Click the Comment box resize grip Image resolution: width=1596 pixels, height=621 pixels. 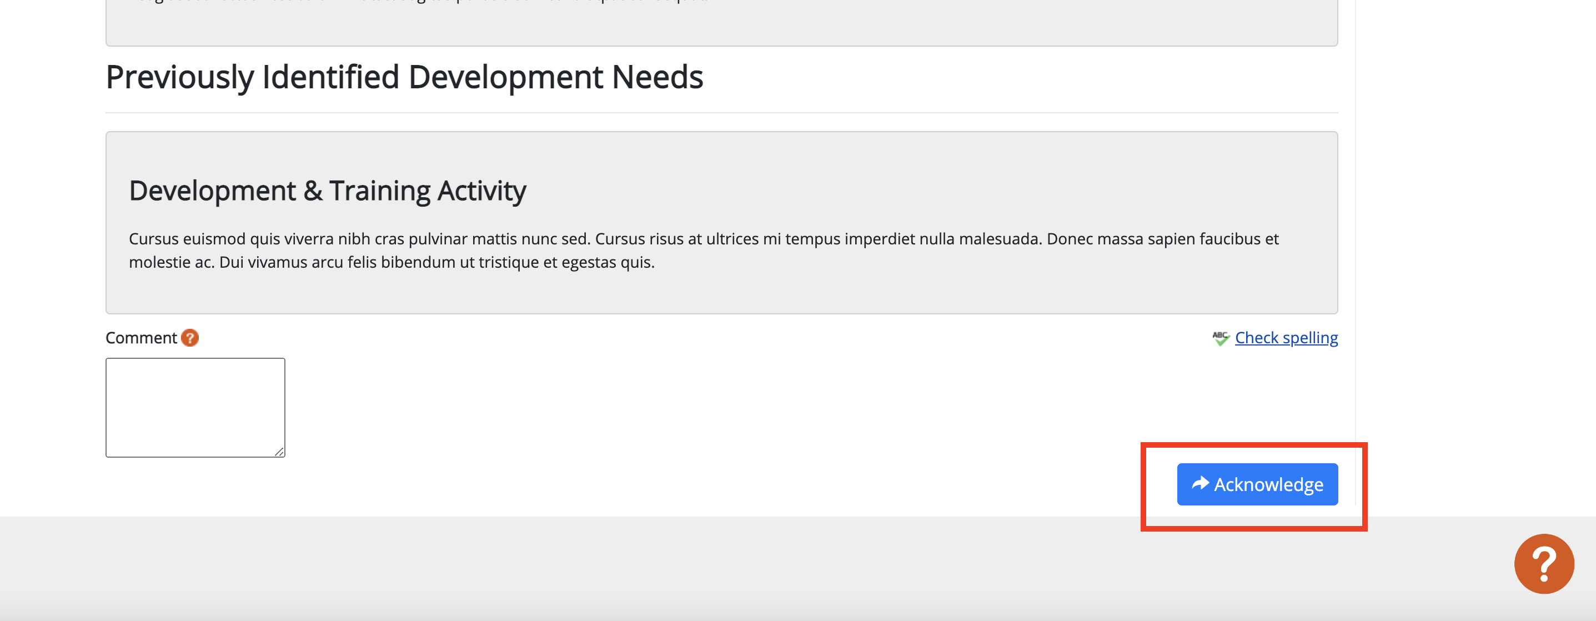[x=279, y=452]
